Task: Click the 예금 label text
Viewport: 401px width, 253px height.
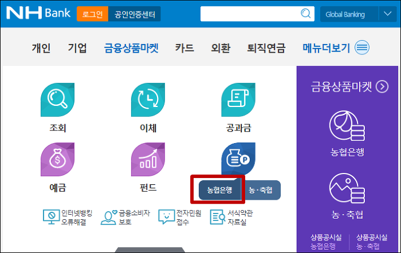Action: pyautogui.click(x=57, y=188)
